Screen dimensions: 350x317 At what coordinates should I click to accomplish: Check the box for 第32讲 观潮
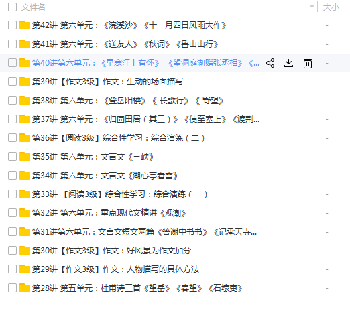tap(12, 213)
